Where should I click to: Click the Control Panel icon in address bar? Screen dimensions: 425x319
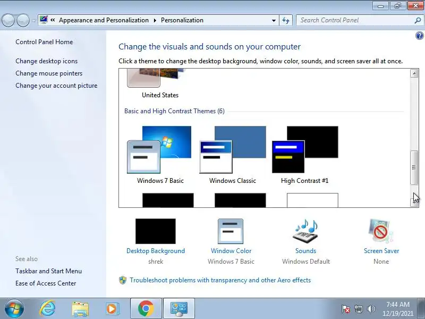[44, 20]
